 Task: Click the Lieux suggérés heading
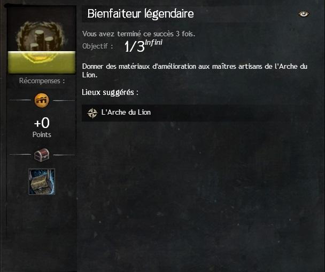point(110,92)
